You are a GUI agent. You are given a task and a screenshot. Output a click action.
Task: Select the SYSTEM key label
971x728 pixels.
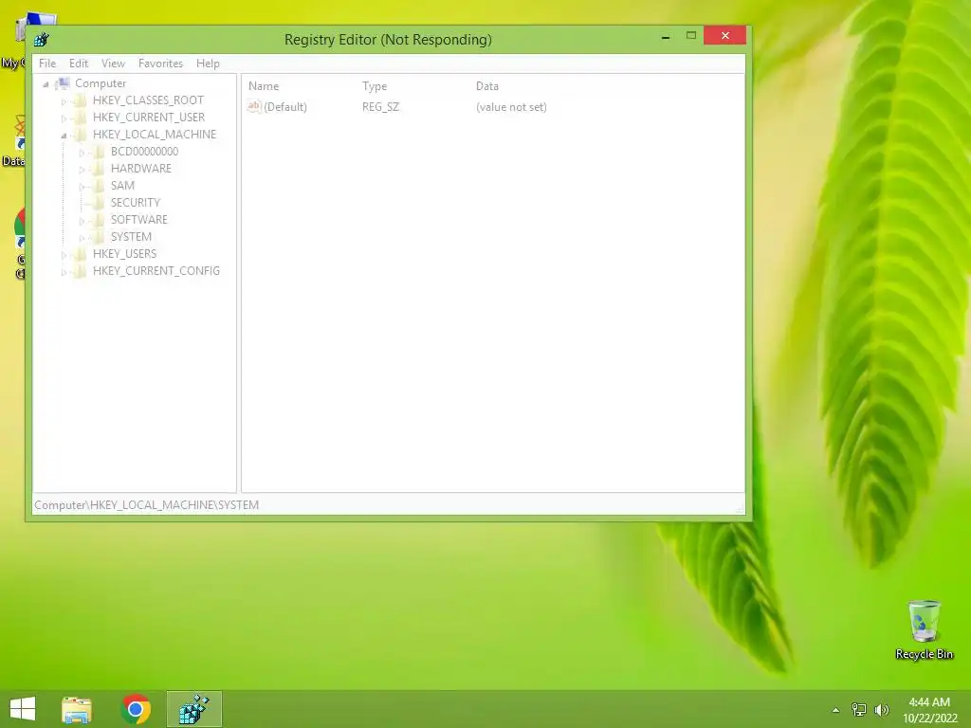pyautogui.click(x=131, y=236)
